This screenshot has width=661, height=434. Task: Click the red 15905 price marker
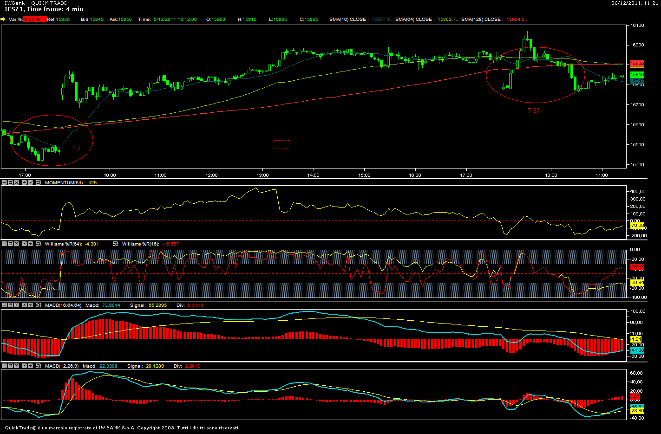pos(637,64)
